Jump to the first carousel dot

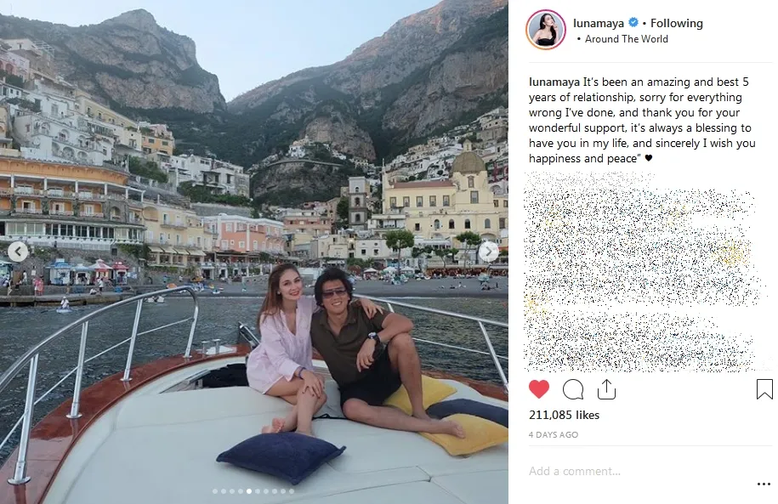point(213,491)
